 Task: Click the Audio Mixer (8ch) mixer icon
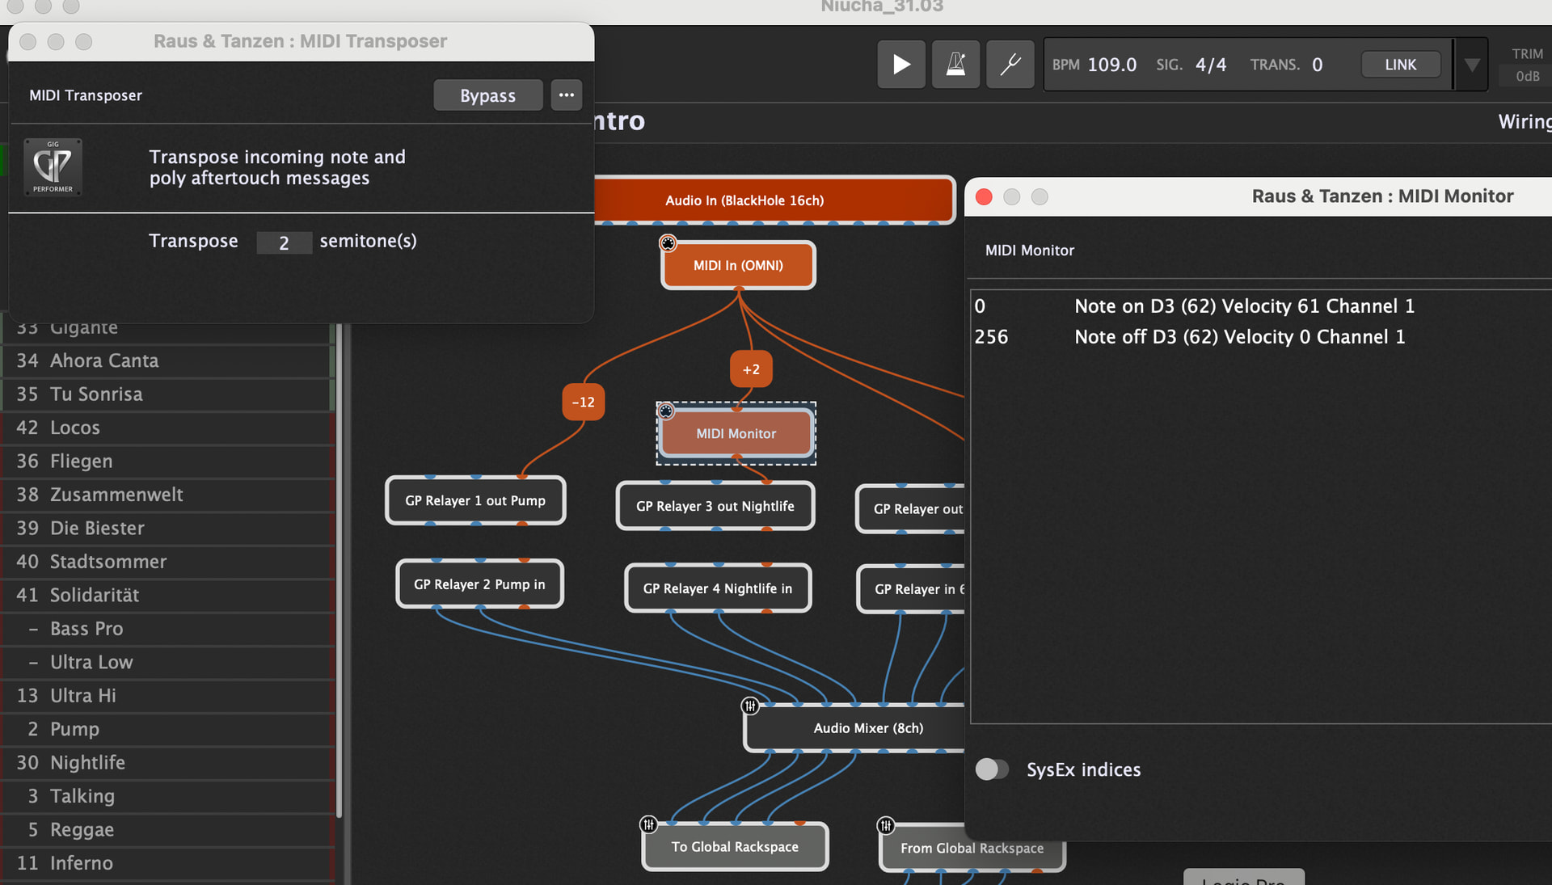(x=750, y=706)
